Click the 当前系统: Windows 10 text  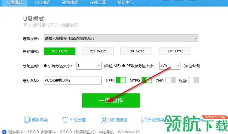(119, 132)
